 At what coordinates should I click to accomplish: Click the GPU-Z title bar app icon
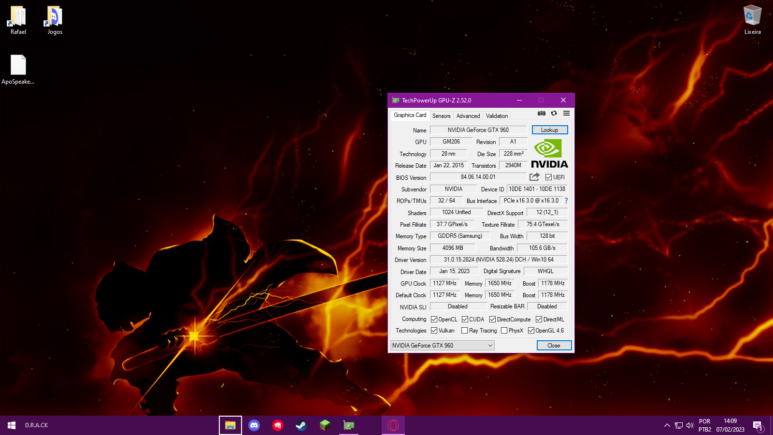click(396, 101)
